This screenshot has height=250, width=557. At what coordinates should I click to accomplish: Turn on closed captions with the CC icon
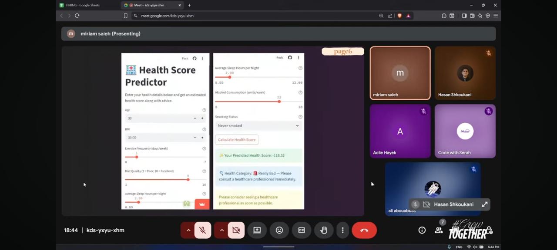coord(301,230)
